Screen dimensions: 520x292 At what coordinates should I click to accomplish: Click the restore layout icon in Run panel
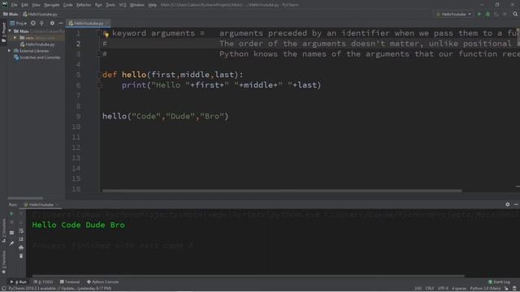point(11,233)
